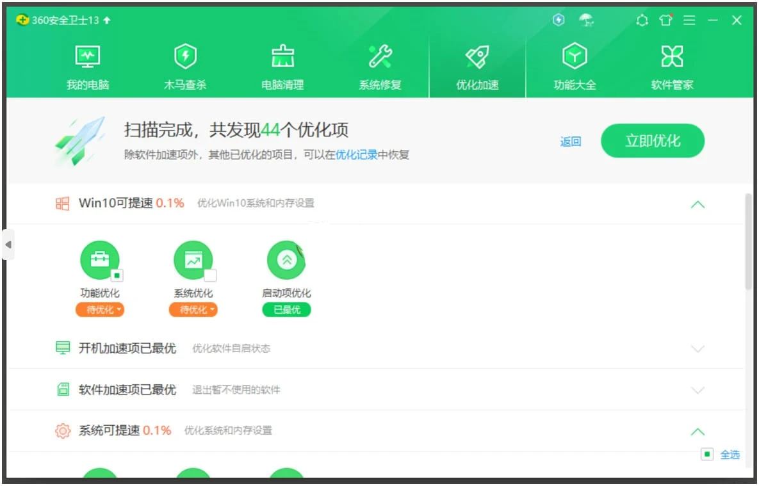Open 电脑清理 cleanup section
The image size is (759, 486).
point(282,67)
